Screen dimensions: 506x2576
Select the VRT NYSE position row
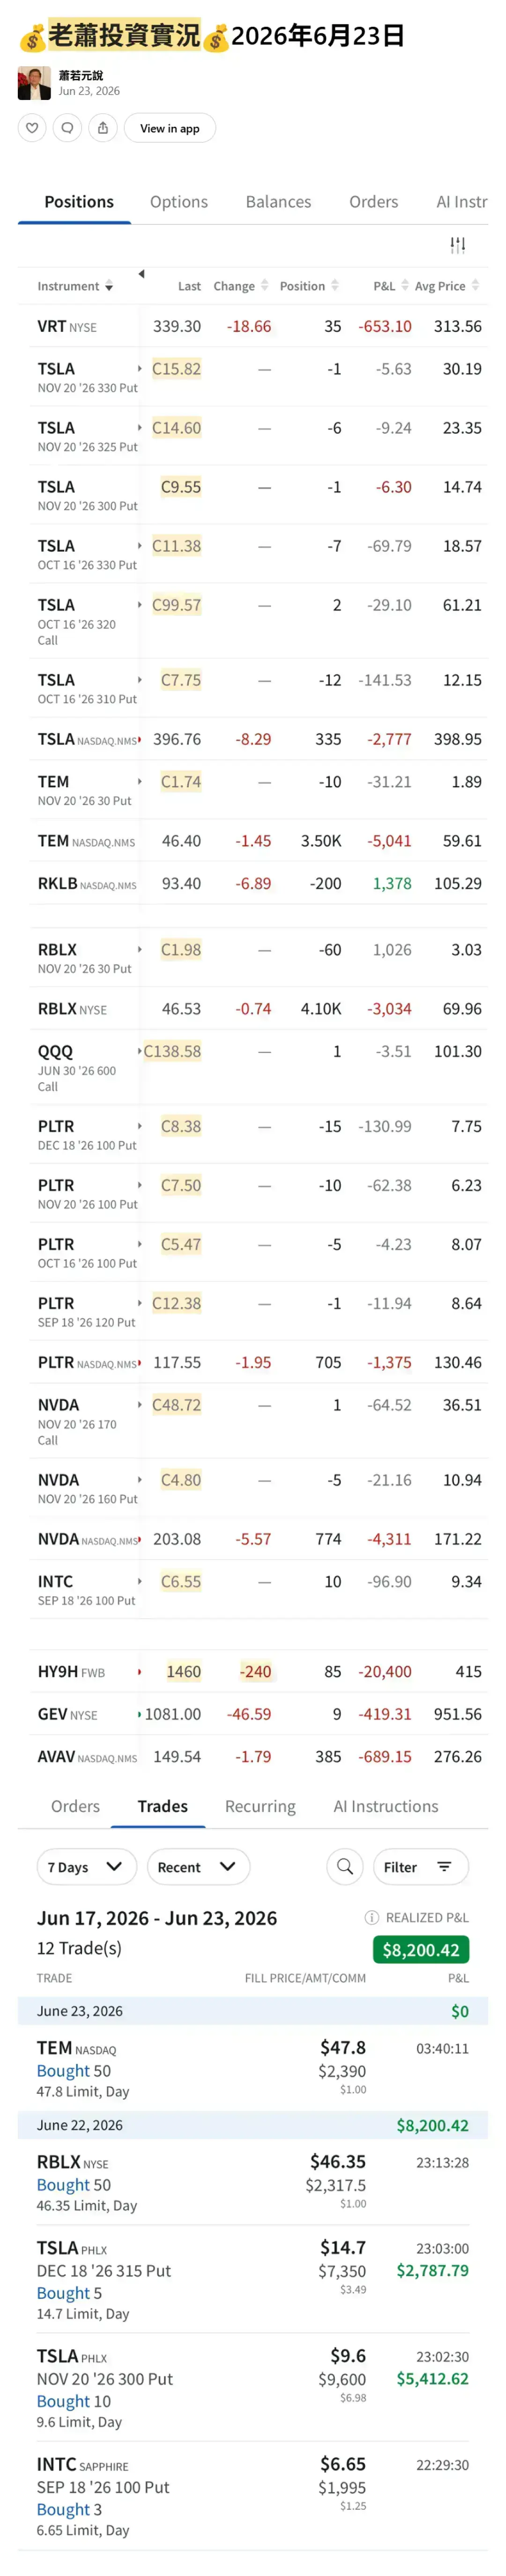point(253,326)
